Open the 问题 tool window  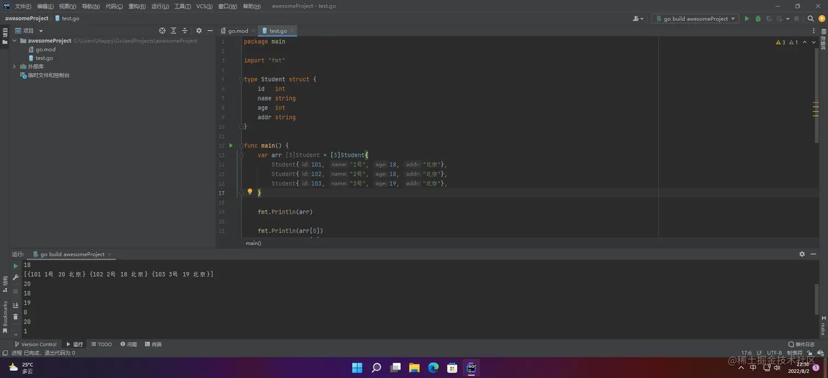point(129,344)
